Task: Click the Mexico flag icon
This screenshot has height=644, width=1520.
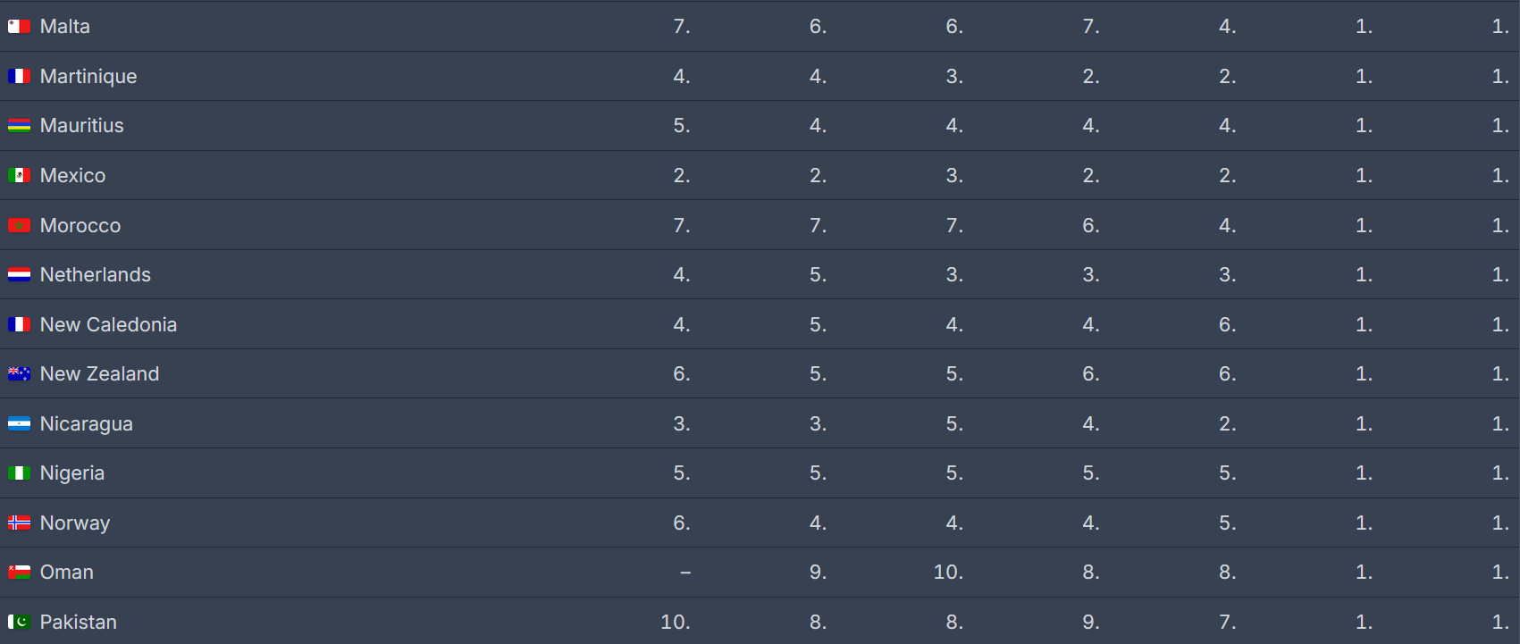Action: click(x=19, y=176)
